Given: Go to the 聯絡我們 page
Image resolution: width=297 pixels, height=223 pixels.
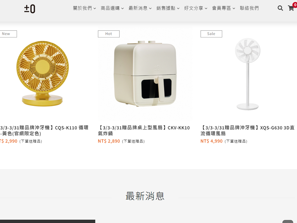Looking at the screenshot, I should tap(249, 8).
